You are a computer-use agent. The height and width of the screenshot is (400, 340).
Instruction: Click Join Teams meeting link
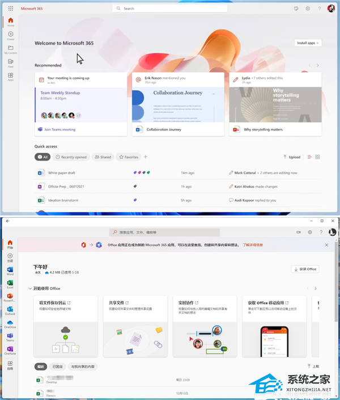60,129
